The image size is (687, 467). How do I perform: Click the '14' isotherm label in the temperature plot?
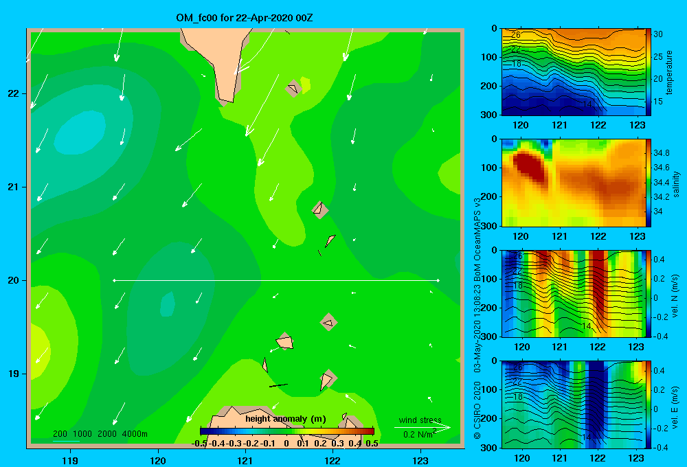(587, 104)
